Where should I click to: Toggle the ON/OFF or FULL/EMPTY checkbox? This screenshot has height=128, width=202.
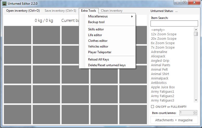(152, 107)
